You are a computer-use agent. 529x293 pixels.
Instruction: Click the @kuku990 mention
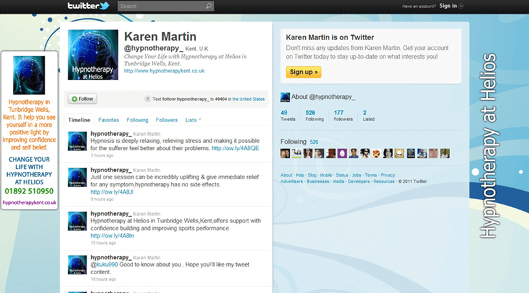[x=104, y=265]
